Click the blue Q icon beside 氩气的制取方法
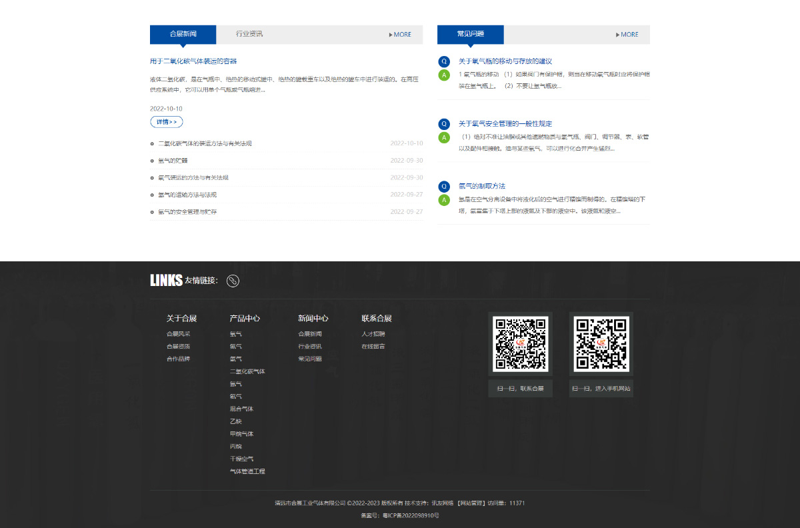The width and height of the screenshot is (800, 528). (444, 187)
